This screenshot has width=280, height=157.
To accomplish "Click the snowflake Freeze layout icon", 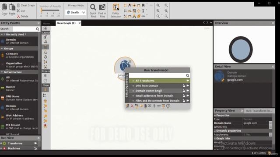I will coord(45,75).
